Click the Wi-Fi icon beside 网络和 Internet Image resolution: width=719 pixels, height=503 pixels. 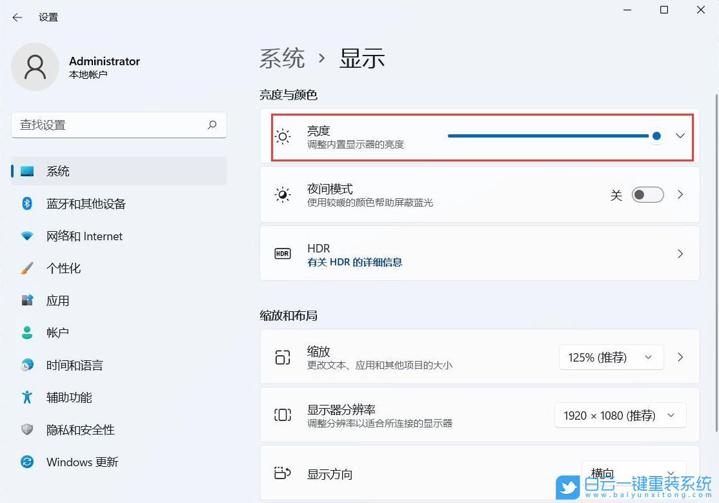coord(26,236)
